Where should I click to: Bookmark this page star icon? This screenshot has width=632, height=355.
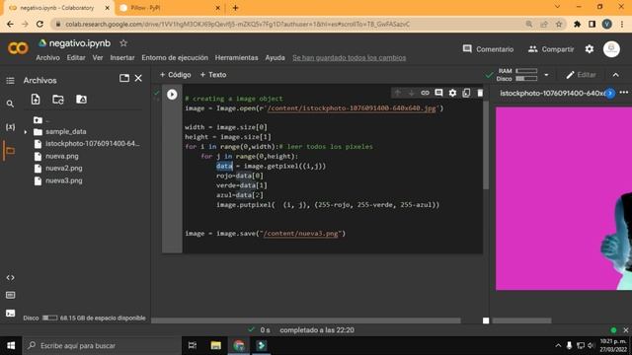pyautogui.click(x=559, y=24)
